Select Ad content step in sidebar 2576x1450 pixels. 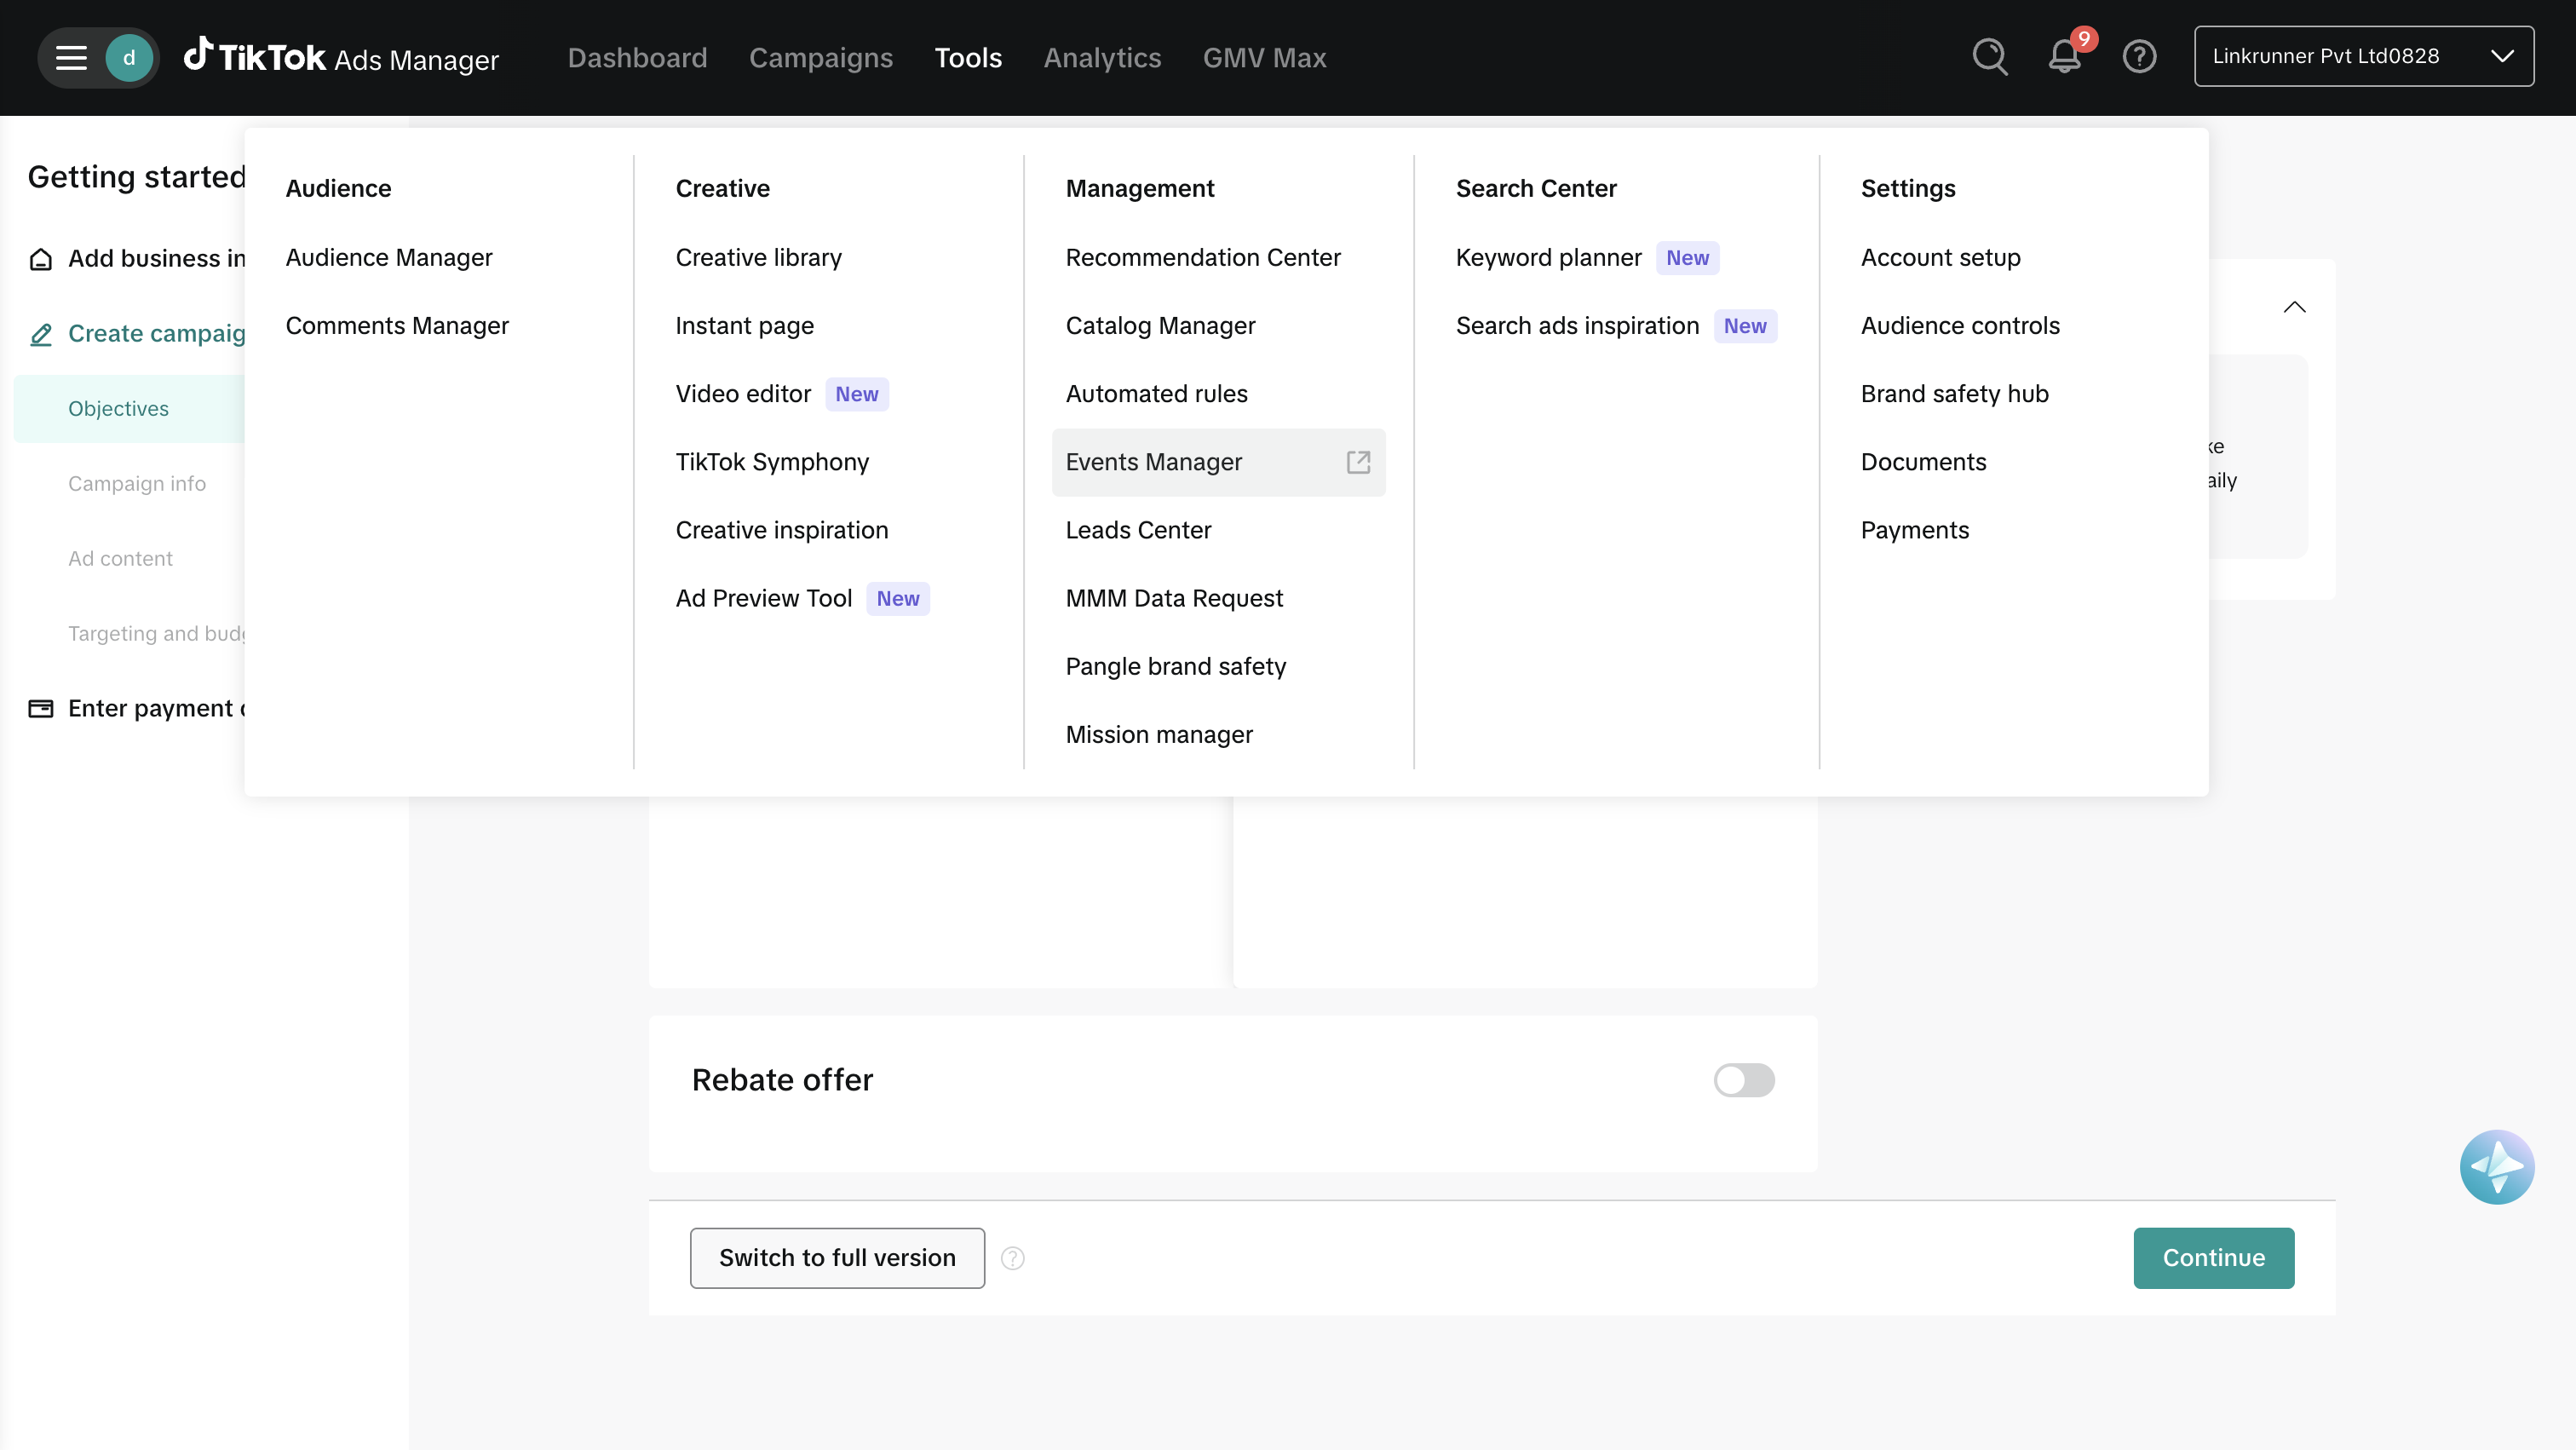click(x=120, y=559)
